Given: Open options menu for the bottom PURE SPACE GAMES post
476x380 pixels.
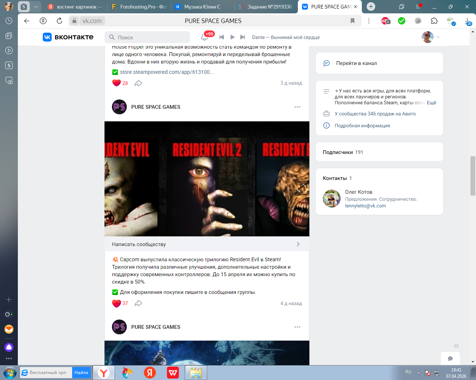Looking at the screenshot, I should 297,327.
